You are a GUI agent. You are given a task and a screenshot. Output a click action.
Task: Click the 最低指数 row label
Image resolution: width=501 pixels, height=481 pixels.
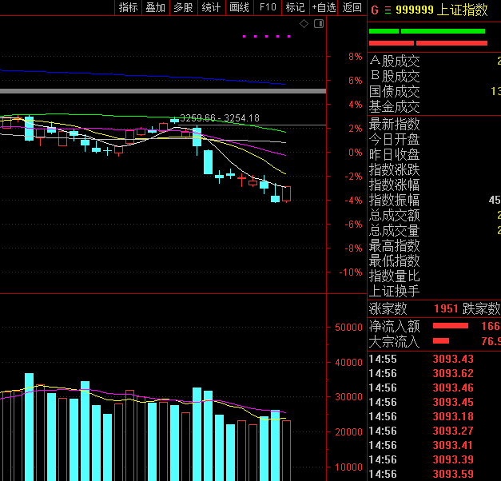click(394, 261)
